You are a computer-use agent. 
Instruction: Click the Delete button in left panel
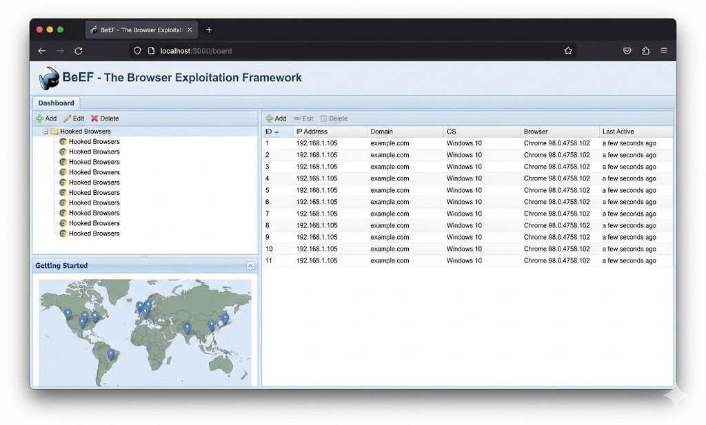[105, 118]
